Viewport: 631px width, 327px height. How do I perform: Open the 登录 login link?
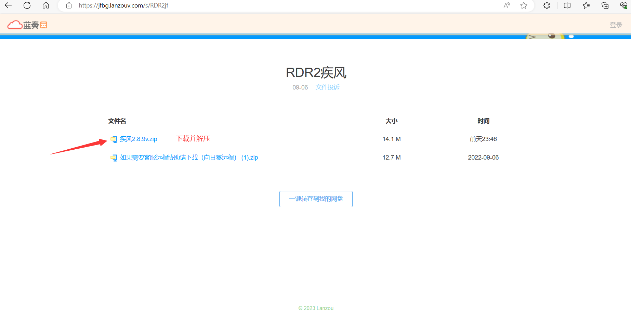tap(616, 25)
